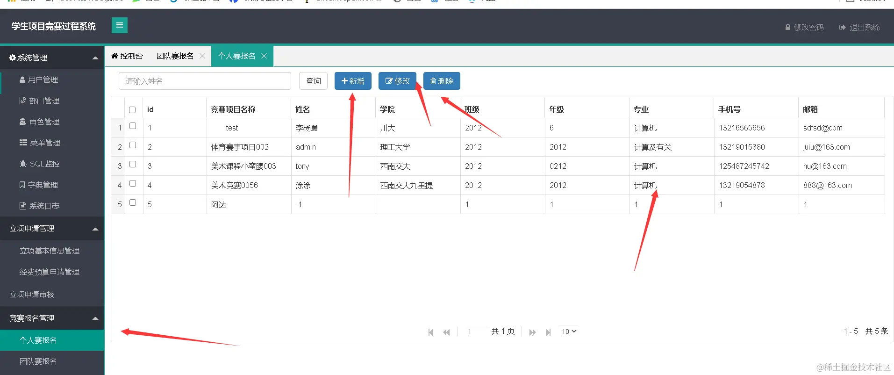Click the bookmark icon beside 字典管理
Screen dimensions: 894x375
[22, 185]
